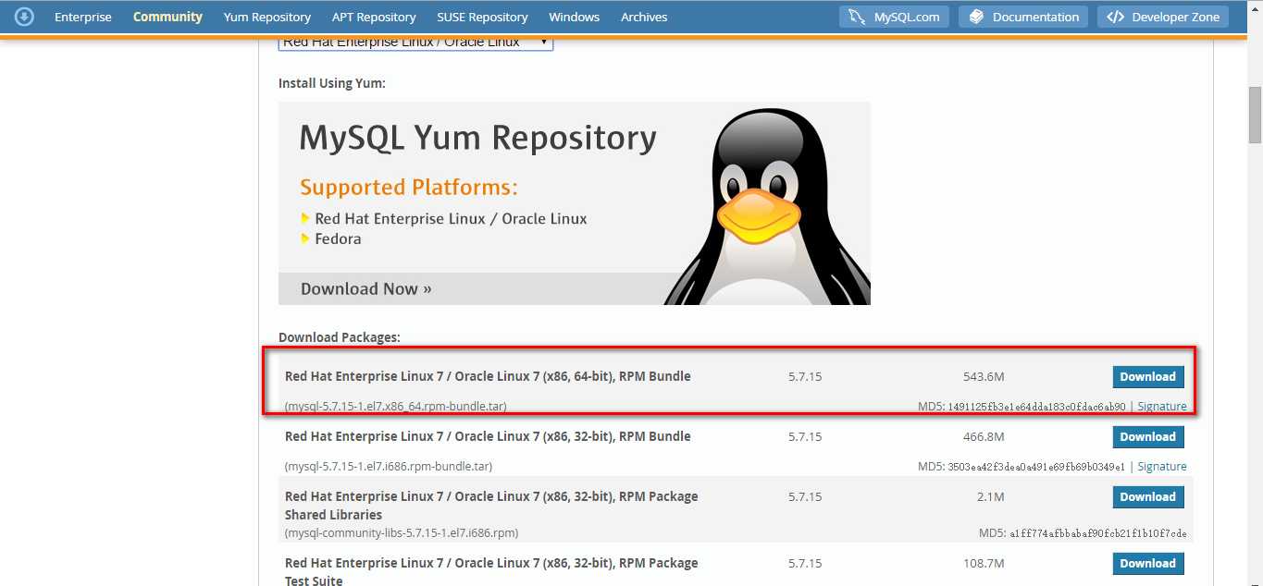Click the 64-bit RPM Bundle row title
The width and height of the screenshot is (1263, 586).
[x=488, y=376]
